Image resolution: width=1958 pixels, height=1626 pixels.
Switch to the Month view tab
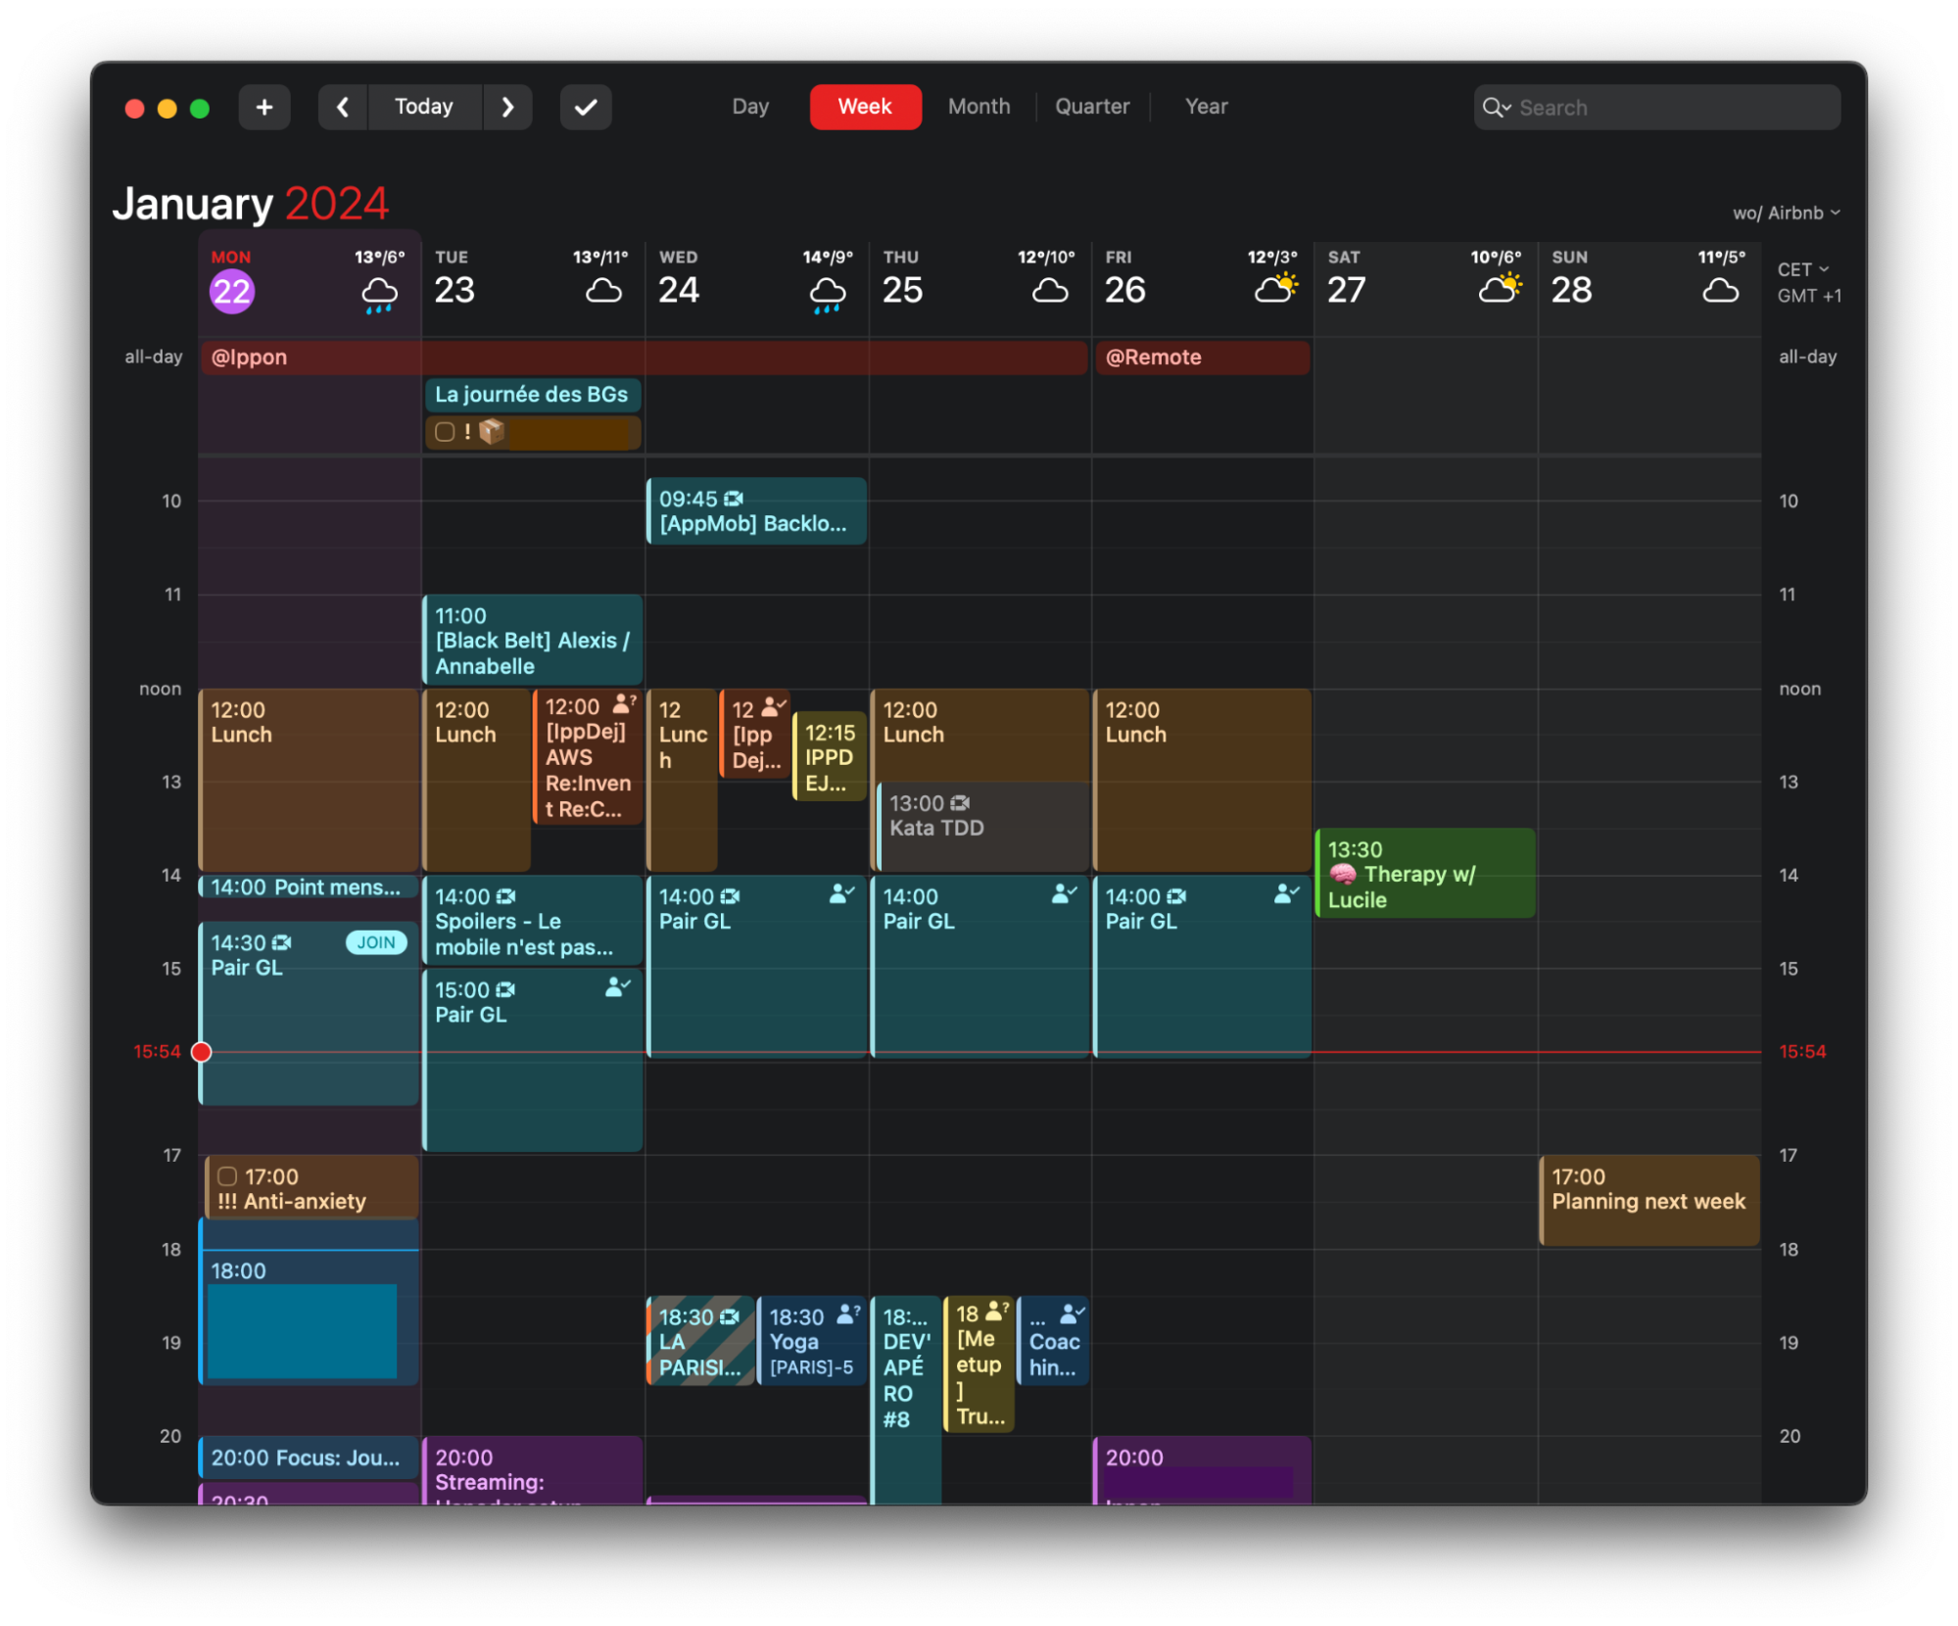pos(978,106)
